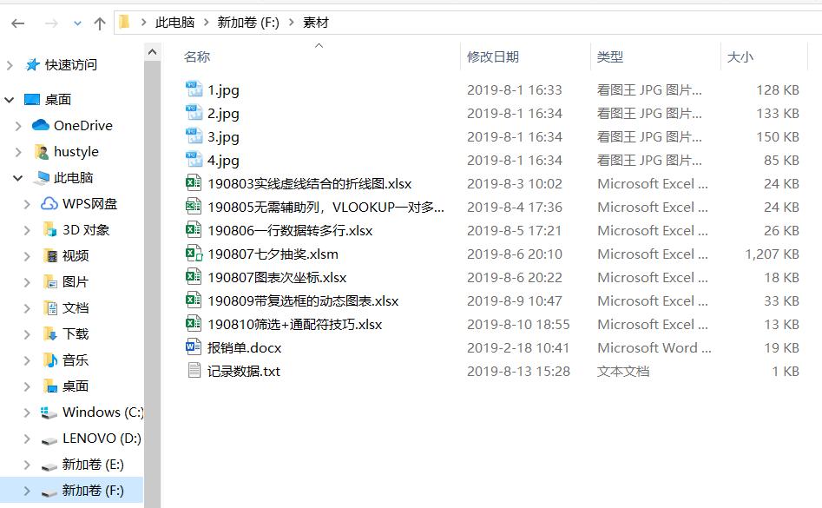Open the 1.jpg image file
The height and width of the screenshot is (508, 822).
click(x=222, y=89)
